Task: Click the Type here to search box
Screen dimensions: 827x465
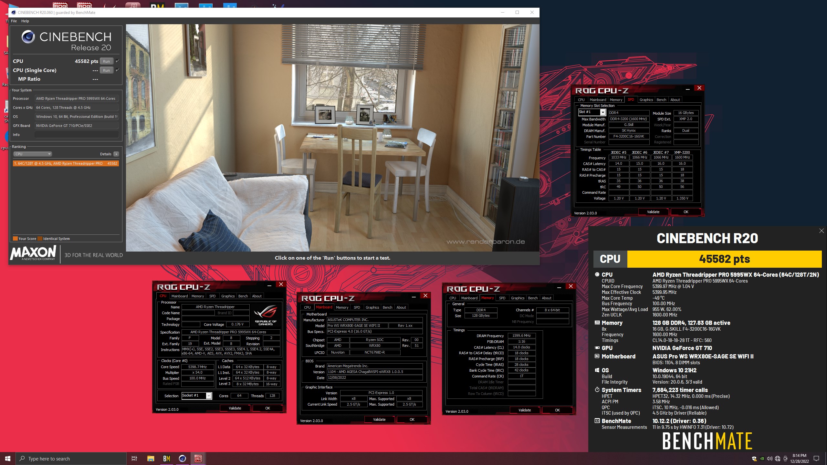Action: tap(71, 459)
